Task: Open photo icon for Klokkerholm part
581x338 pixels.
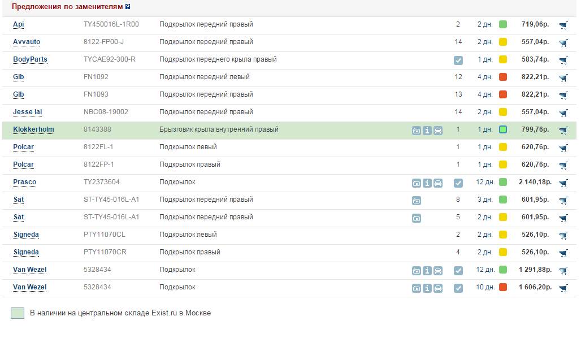Action: click(x=416, y=130)
